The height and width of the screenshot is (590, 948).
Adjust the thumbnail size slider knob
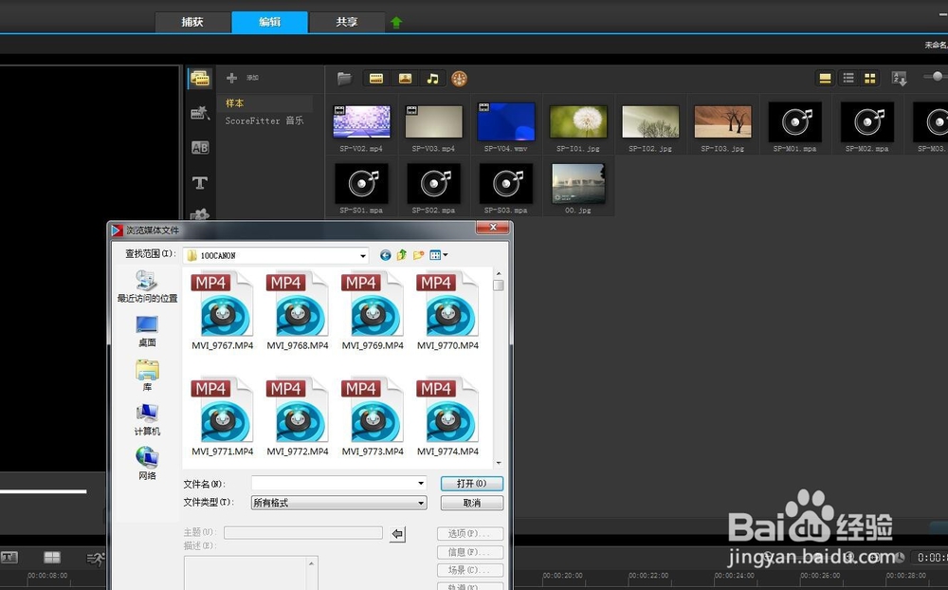click(x=938, y=76)
